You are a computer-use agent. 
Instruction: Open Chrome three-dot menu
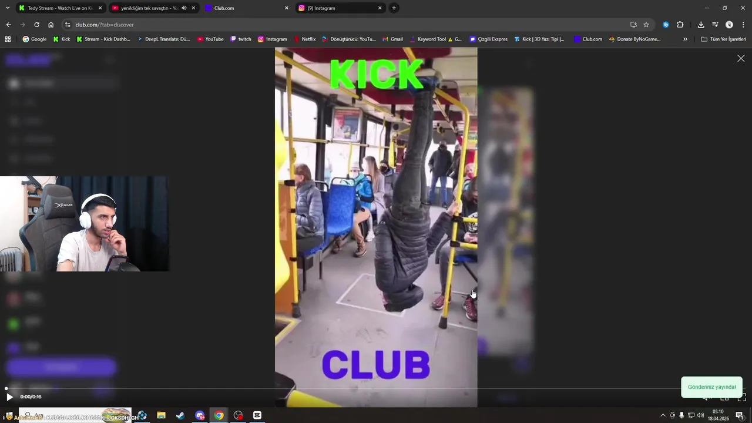pyautogui.click(x=743, y=25)
